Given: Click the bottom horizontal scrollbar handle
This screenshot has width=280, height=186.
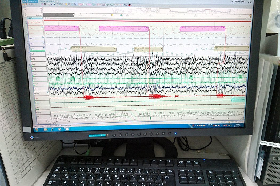Looking at the screenshot, I should point(126,121).
